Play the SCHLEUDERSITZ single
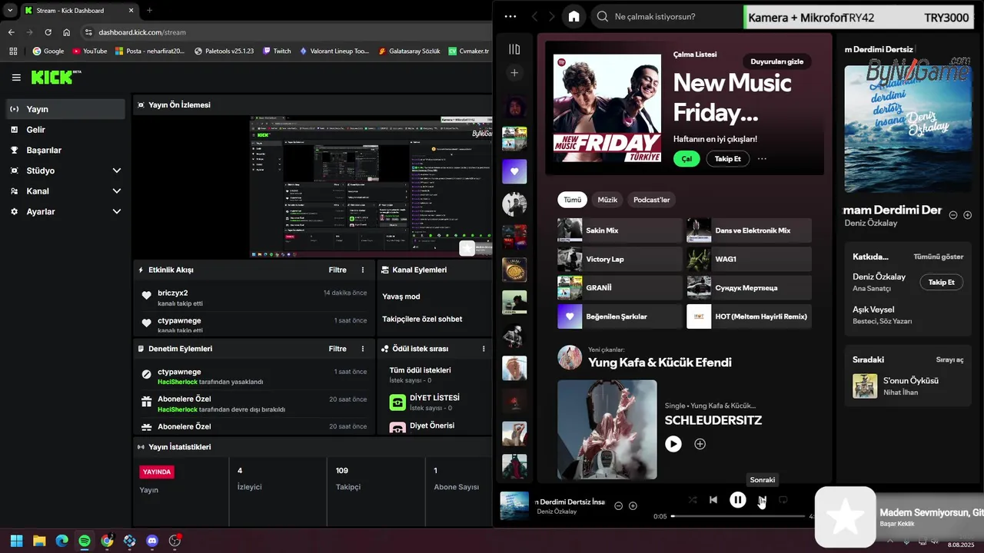 pos(673,444)
